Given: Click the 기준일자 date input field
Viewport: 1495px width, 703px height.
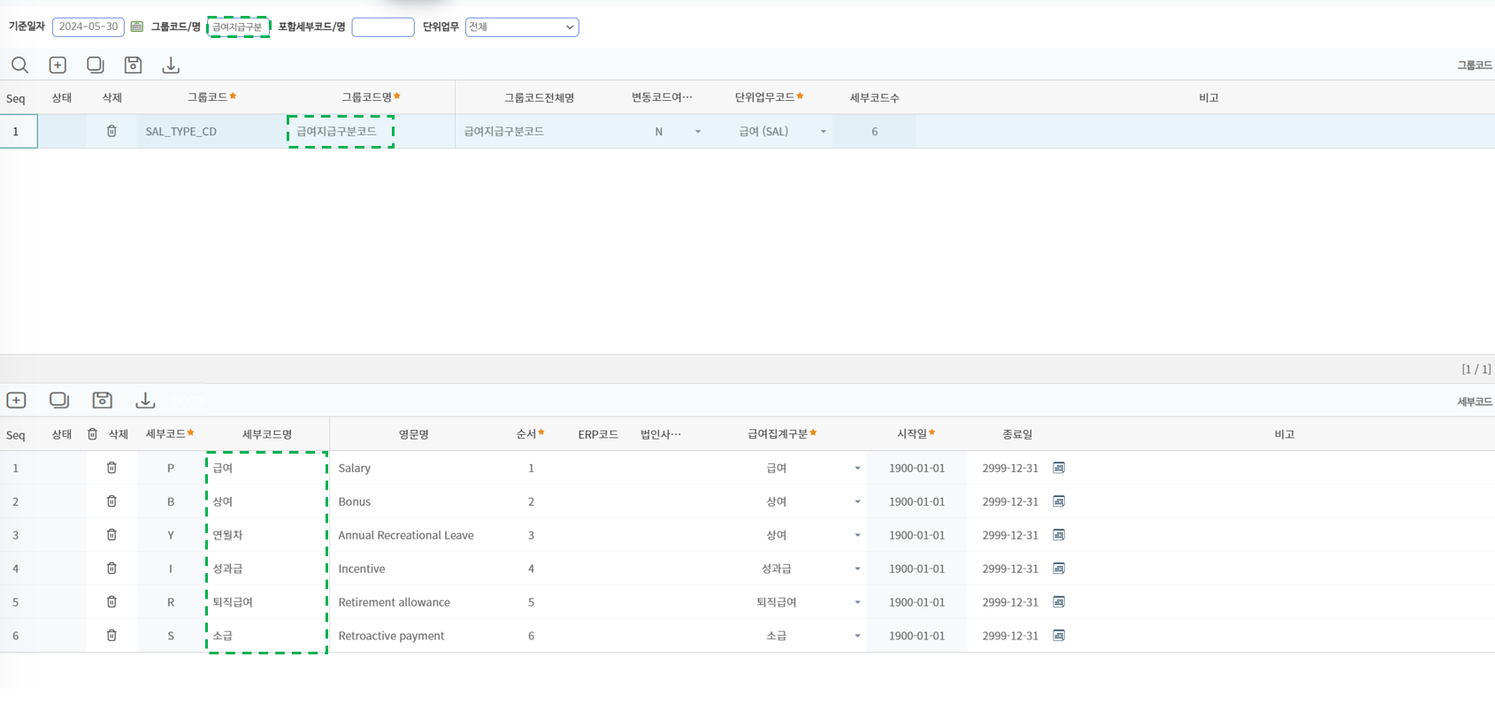Looking at the screenshot, I should 88,27.
